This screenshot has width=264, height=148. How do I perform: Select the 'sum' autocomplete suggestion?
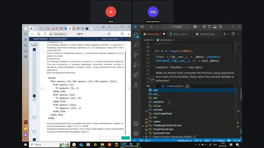point(193,90)
